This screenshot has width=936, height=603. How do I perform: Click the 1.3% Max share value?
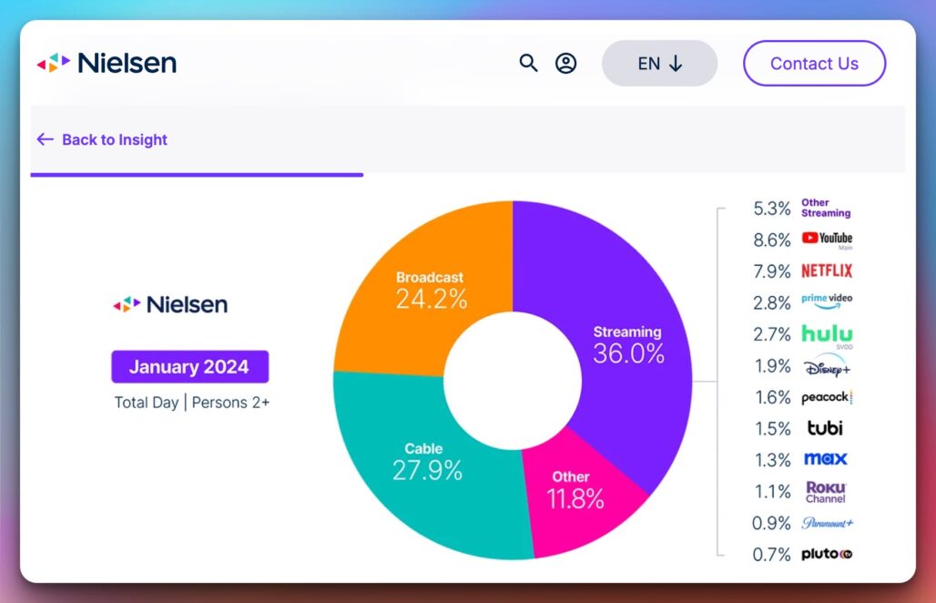773,460
